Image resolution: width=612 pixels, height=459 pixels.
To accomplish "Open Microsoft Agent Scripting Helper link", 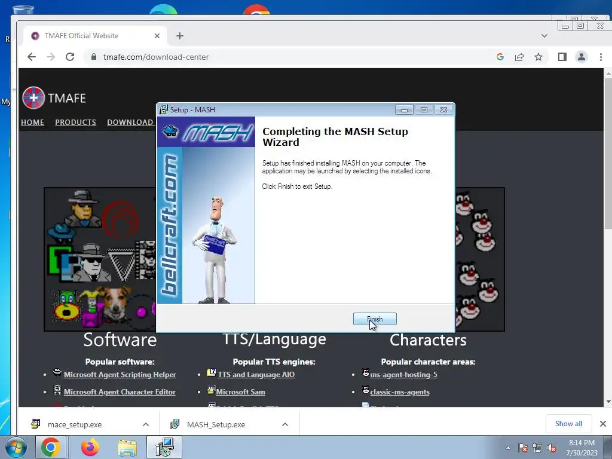I will (120, 374).
